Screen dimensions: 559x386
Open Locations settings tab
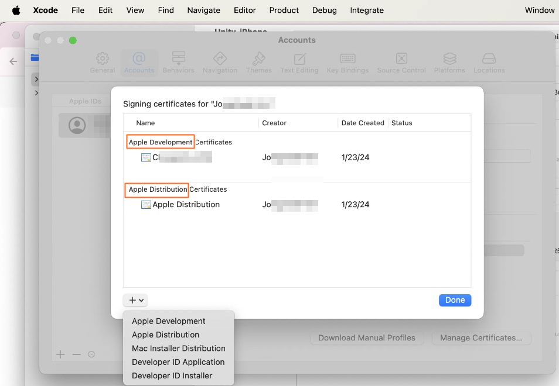[x=489, y=63]
